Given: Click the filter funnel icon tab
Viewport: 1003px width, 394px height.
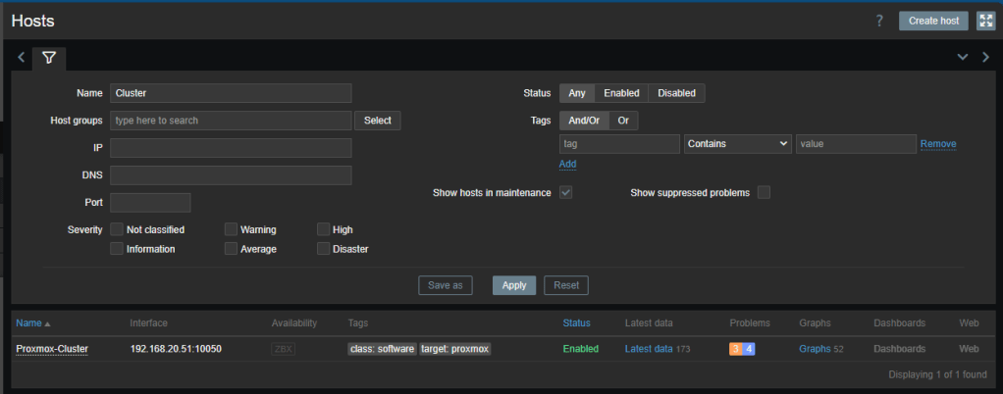Looking at the screenshot, I should [x=49, y=58].
